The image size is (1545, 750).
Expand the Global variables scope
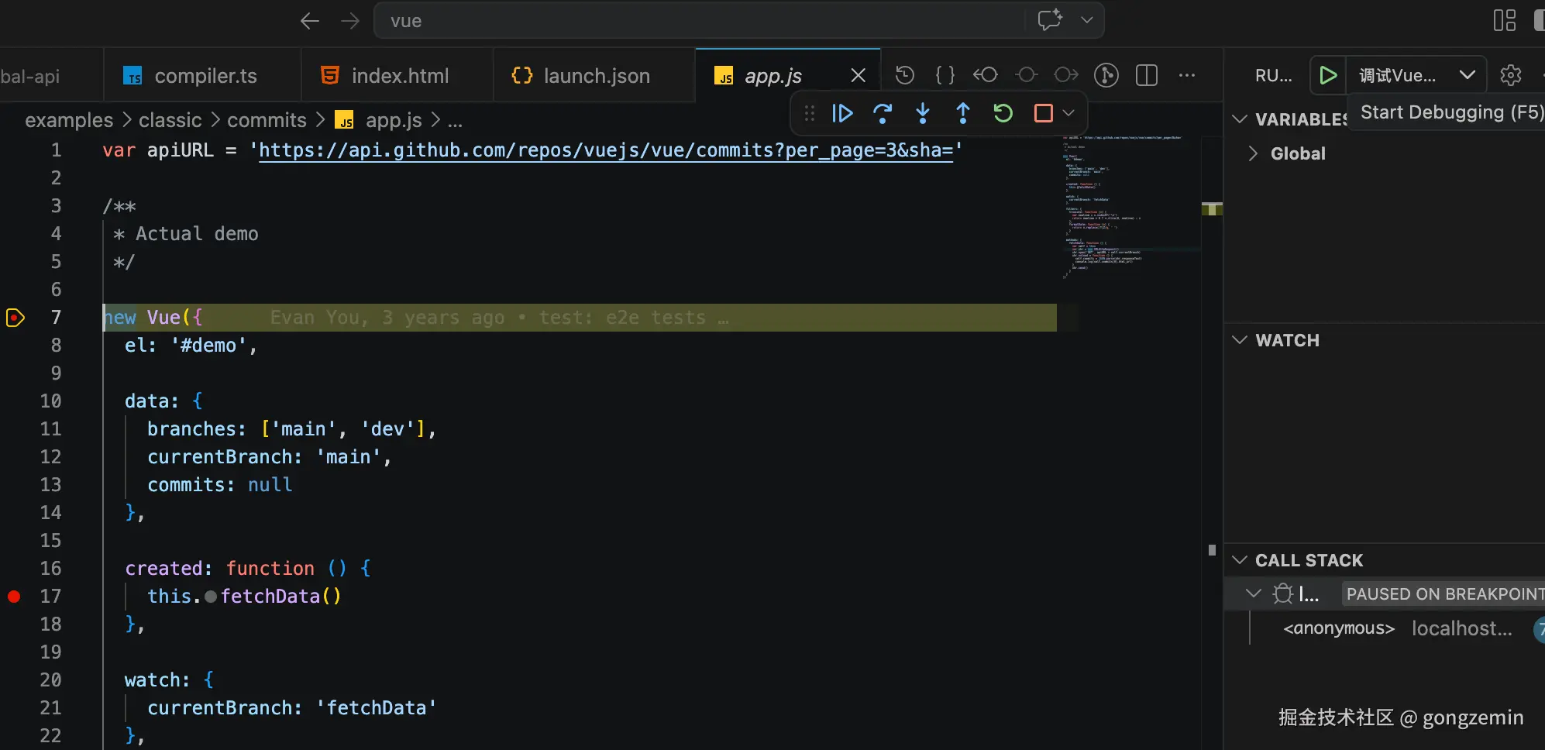[x=1253, y=153]
